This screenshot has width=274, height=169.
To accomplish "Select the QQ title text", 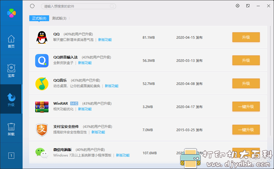I will (57, 34).
